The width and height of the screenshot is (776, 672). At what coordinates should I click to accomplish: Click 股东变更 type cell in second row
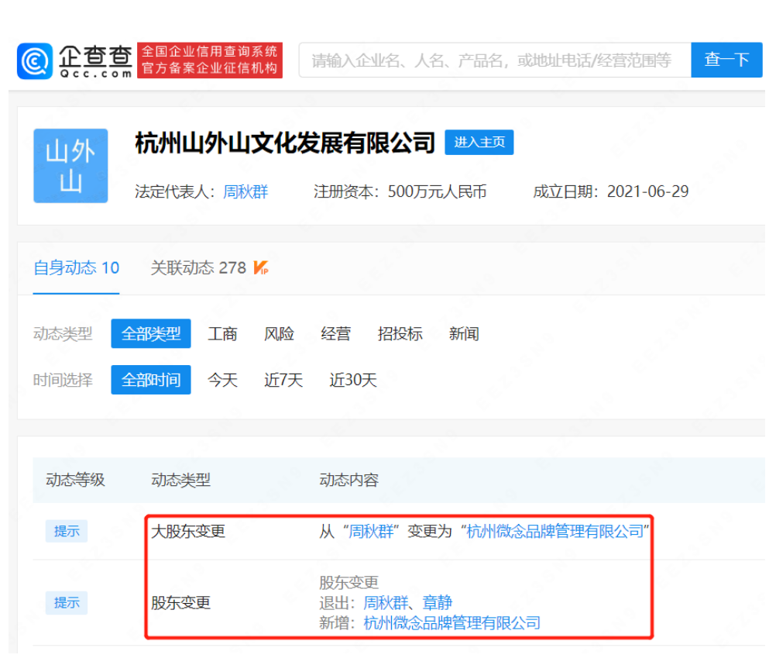pos(180,603)
